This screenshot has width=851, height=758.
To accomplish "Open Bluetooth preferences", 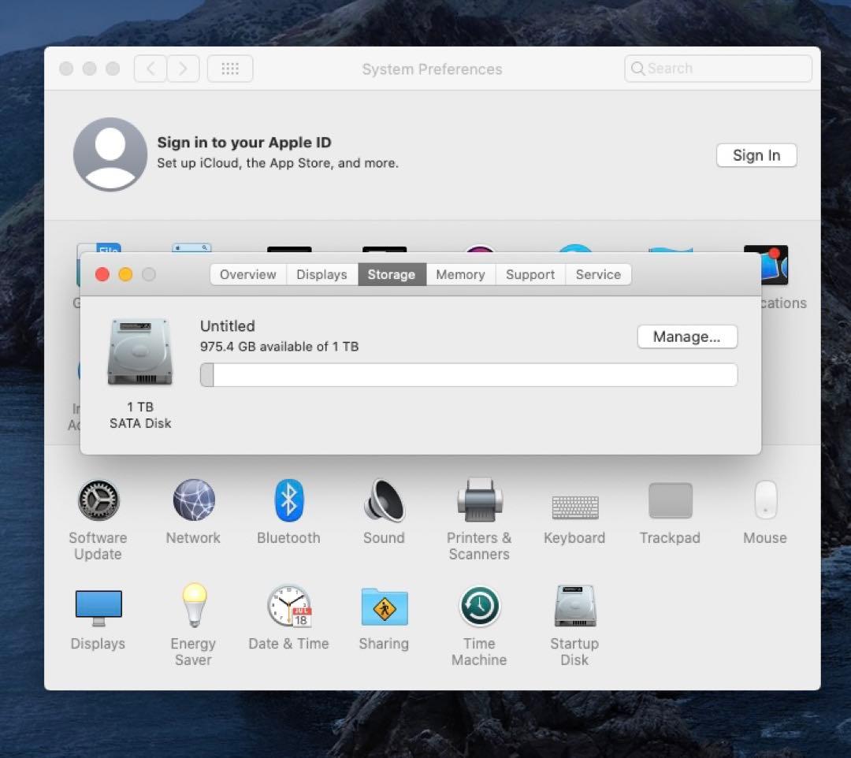I will 288,499.
